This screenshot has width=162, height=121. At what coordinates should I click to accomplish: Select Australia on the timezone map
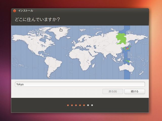(x=127, y=68)
